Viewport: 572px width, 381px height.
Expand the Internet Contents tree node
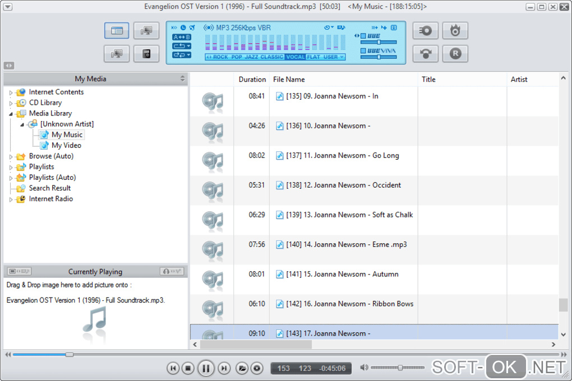tap(11, 92)
